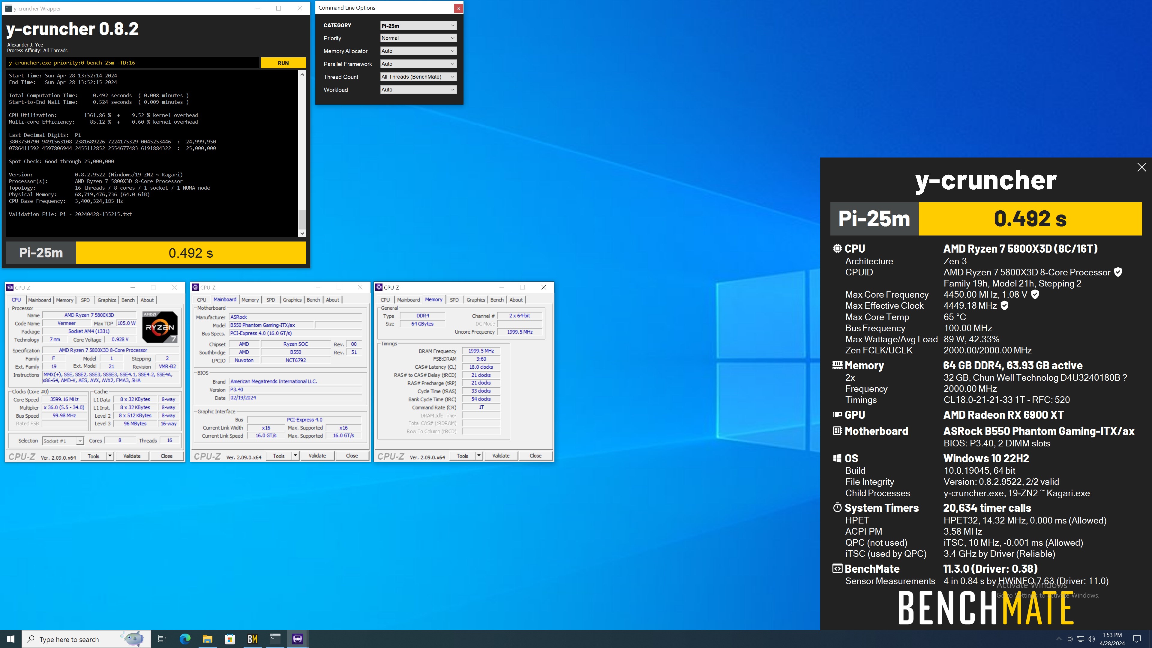
Task: Show hidden system tray icons
Action: coord(1058,639)
